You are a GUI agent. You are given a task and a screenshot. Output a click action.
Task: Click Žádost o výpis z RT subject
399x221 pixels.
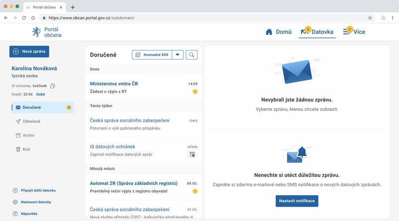tap(108, 91)
